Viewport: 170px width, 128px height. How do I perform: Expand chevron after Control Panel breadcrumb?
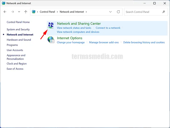point(57,12)
